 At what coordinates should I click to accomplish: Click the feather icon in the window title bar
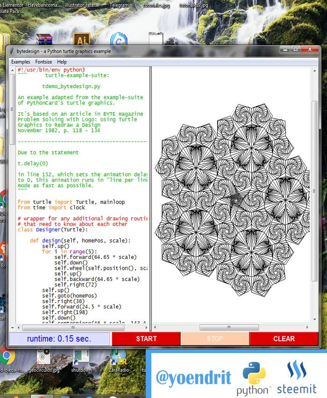coord(12,51)
